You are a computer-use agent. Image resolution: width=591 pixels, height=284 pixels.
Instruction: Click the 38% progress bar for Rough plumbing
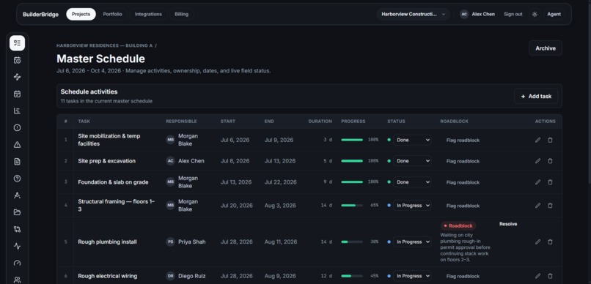point(352,242)
